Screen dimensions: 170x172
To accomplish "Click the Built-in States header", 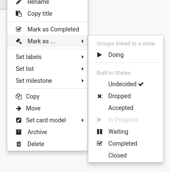I will click(x=114, y=73).
